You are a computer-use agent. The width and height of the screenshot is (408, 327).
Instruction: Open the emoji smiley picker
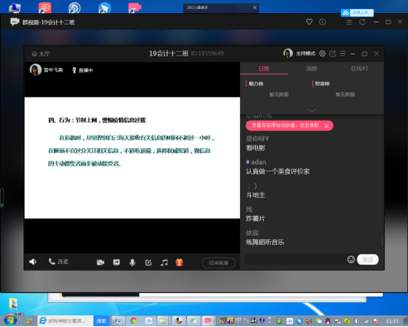(351, 259)
